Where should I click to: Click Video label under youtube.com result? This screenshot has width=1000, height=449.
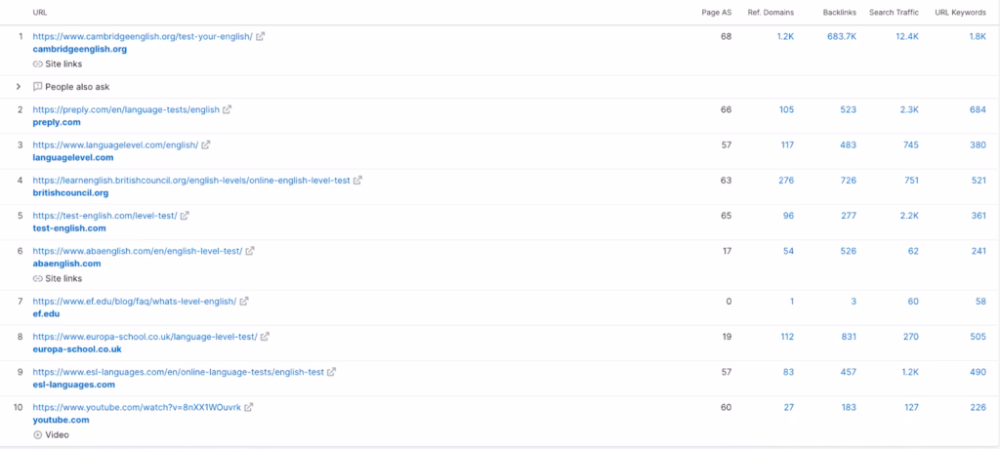tap(57, 434)
